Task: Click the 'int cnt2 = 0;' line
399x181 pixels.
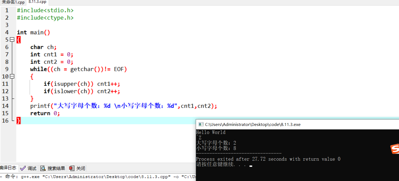Action: tap(52, 62)
